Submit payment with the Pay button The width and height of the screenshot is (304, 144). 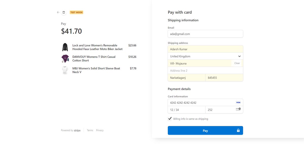[205, 131]
